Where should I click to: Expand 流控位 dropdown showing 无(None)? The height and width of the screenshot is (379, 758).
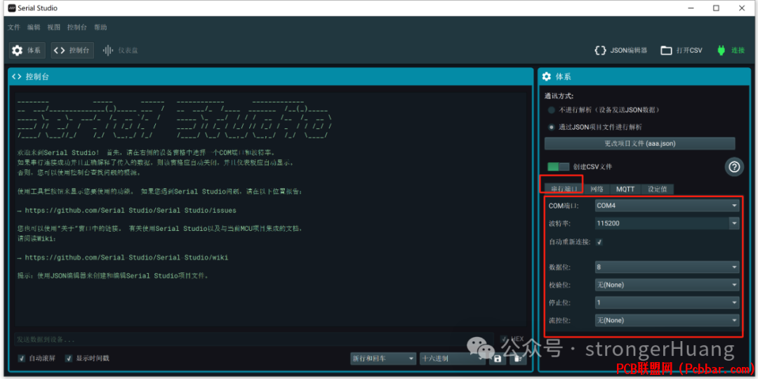pos(667,320)
